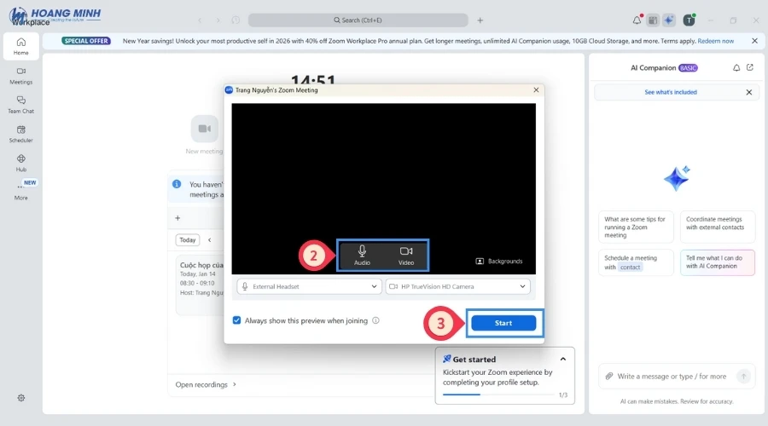Open Team Chat in the left sidebar
The image size is (768, 426).
coord(21,104)
